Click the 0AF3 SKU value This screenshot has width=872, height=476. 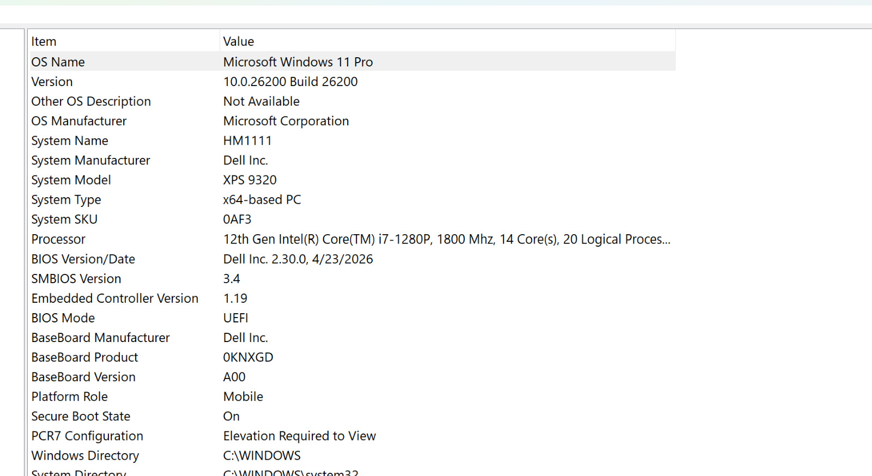pyautogui.click(x=237, y=219)
